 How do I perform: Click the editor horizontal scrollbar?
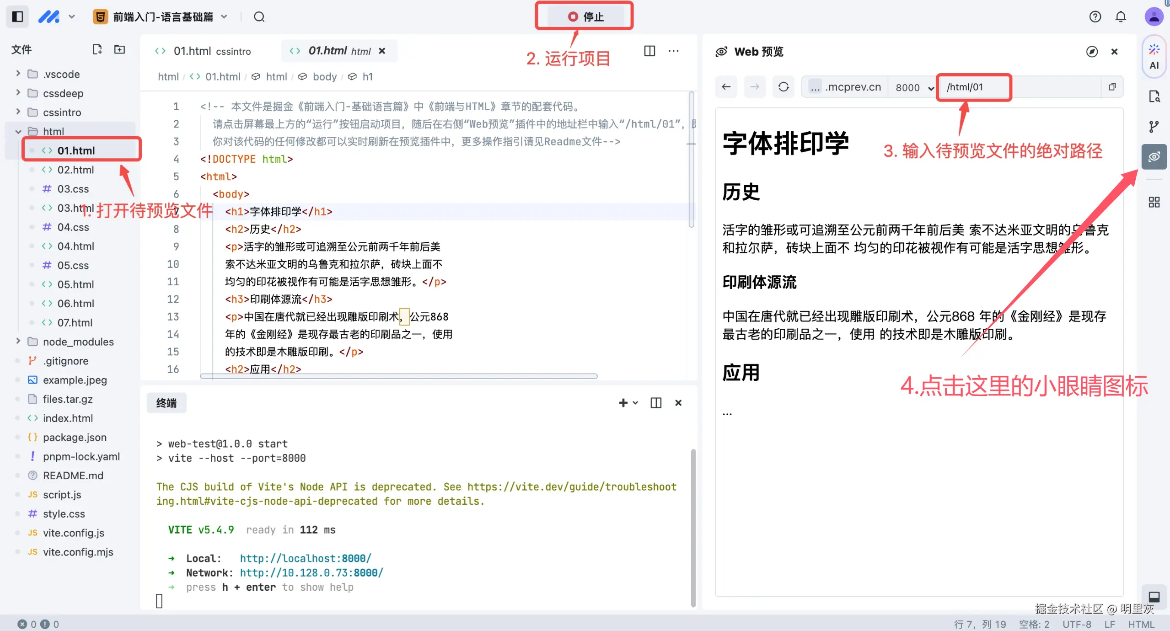click(398, 376)
